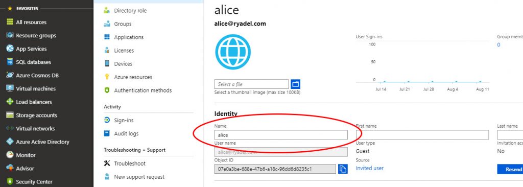Image resolution: width=523 pixels, height=187 pixels.
Task: Click the Favorites star icon
Action: click(x=10, y=8)
